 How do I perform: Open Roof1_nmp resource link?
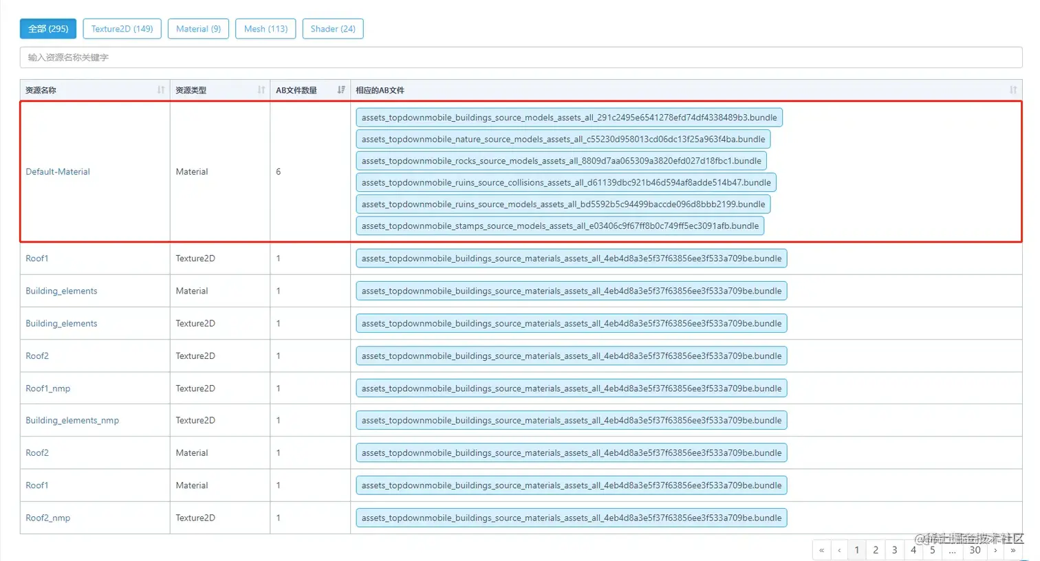[x=48, y=388]
